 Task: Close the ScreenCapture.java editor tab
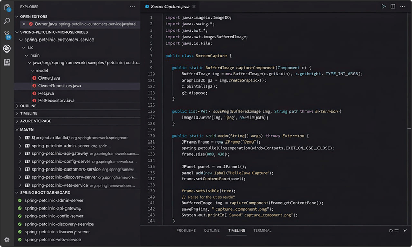pos(194,7)
